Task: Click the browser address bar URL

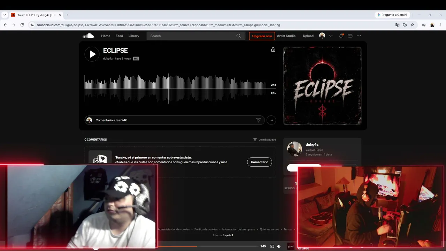Action: coord(158,25)
